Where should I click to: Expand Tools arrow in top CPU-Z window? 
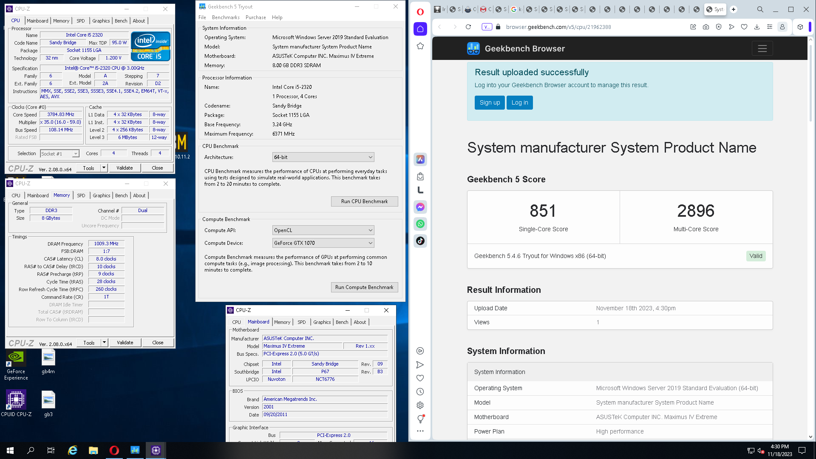104,168
